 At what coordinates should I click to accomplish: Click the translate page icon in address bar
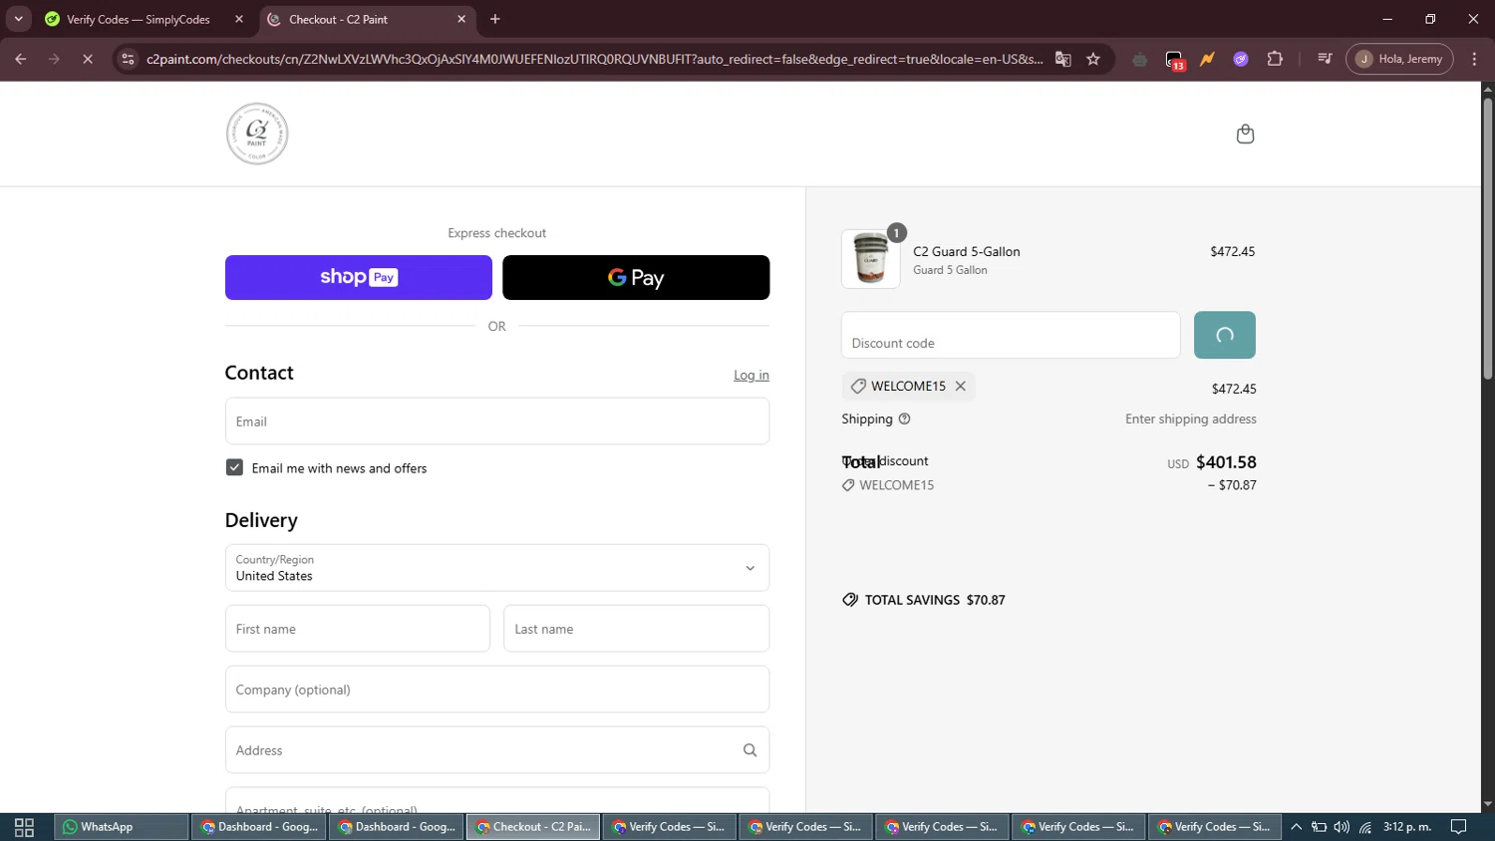pos(1063,59)
